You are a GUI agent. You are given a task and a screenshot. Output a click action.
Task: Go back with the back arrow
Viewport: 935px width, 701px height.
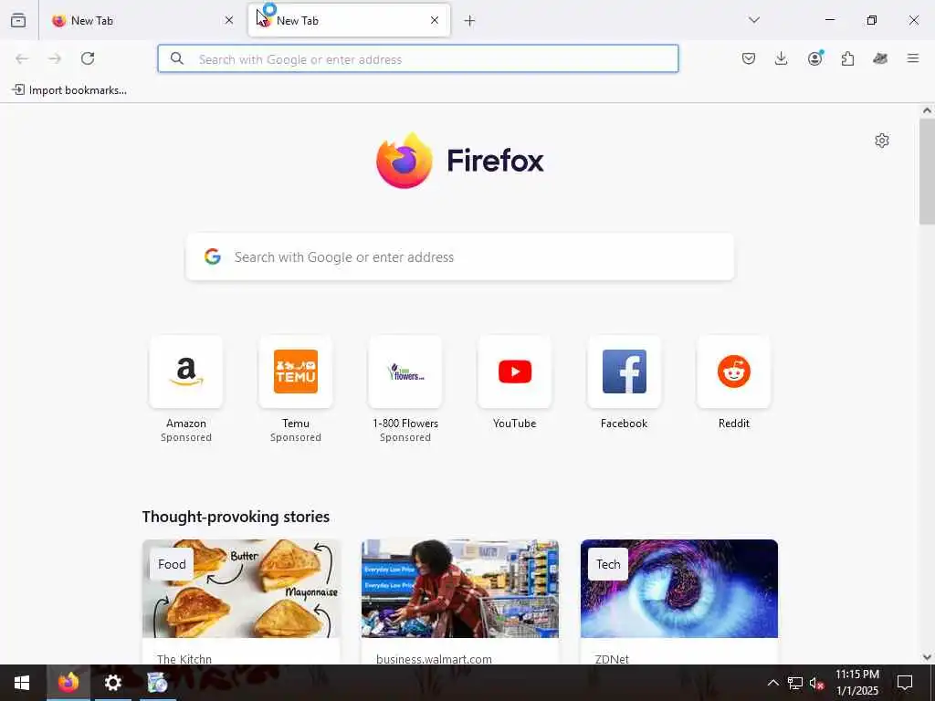[x=22, y=58]
